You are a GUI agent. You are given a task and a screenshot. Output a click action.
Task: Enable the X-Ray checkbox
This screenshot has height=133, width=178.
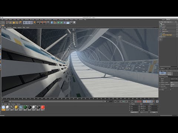171,90
